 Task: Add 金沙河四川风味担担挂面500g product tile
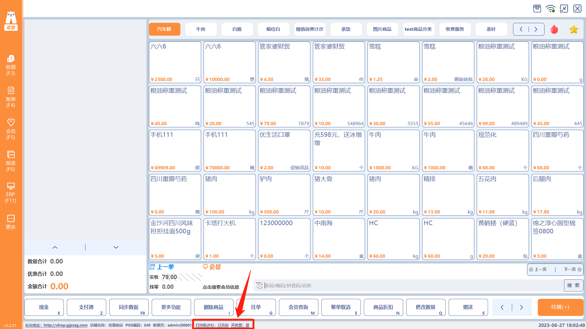click(x=175, y=239)
